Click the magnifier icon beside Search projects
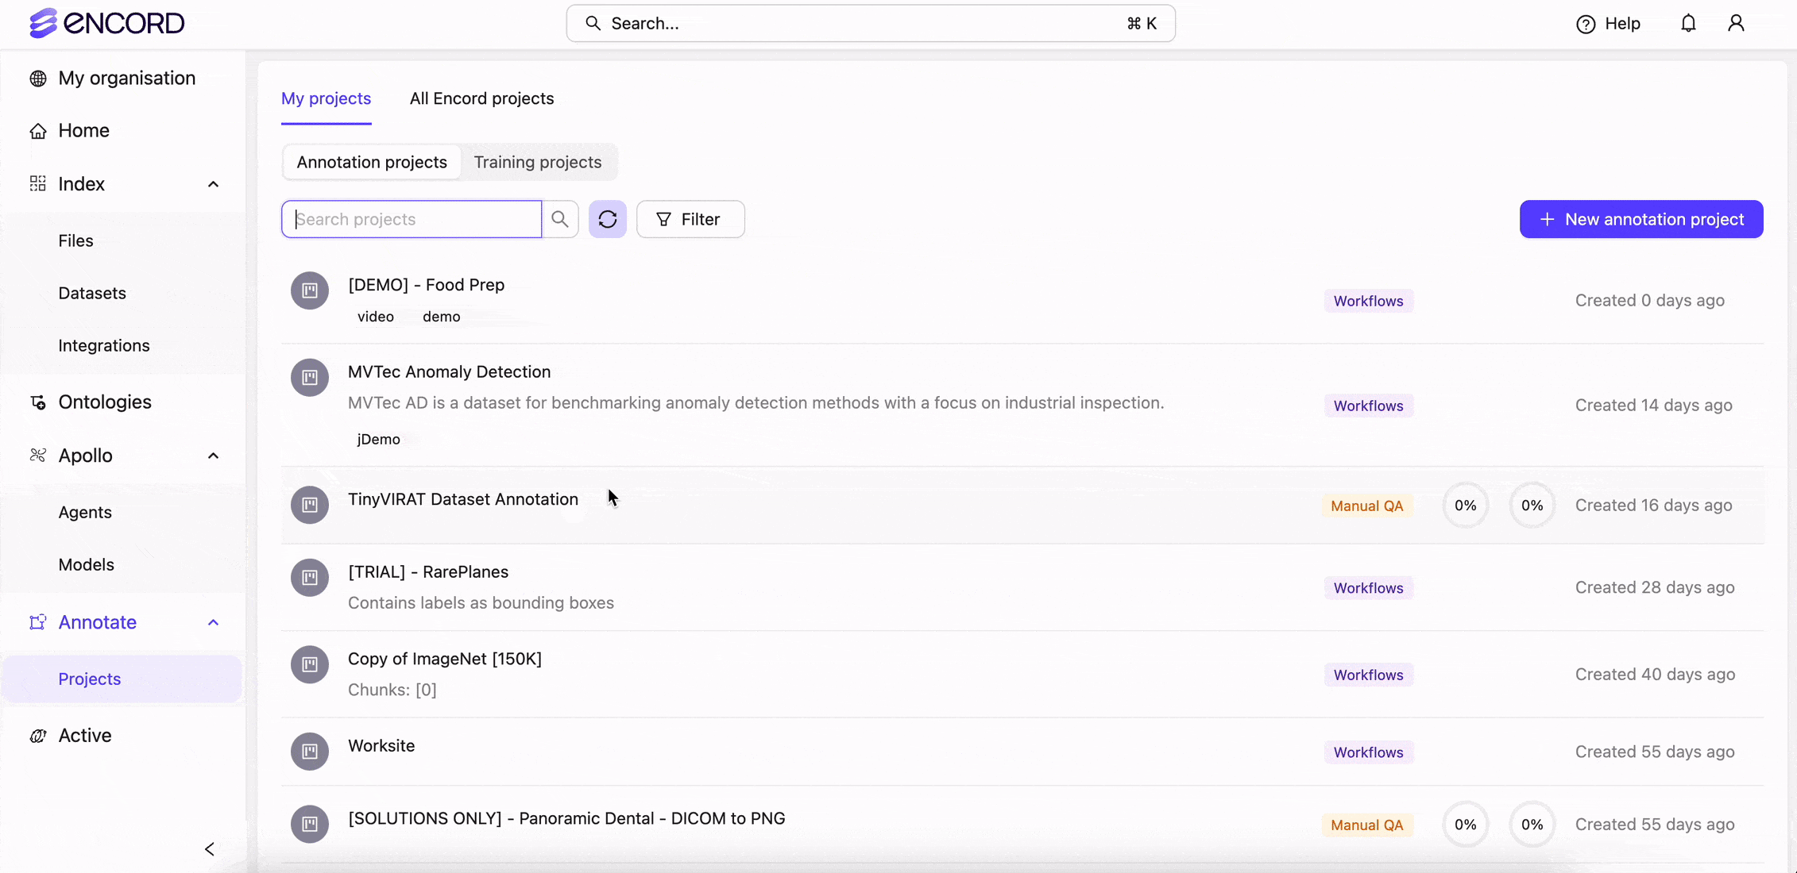Screen dimensions: 1797x873 [560, 219]
